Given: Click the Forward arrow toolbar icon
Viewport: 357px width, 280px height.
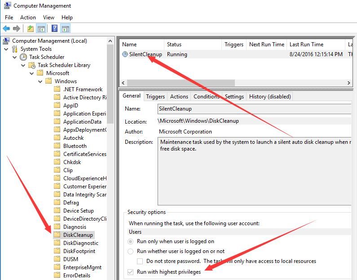Looking at the screenshot, I should (17, 28).
